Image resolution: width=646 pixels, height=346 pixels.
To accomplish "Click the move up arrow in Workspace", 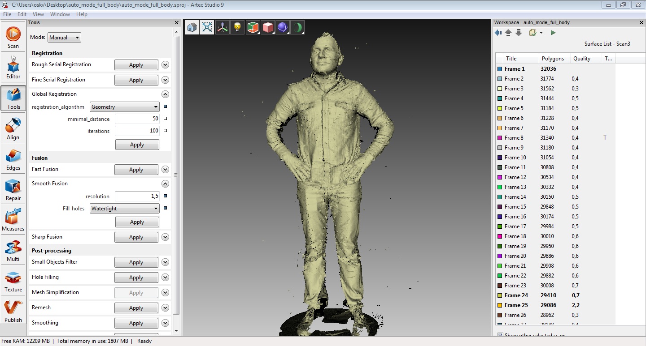I will [x=508, y=33].
